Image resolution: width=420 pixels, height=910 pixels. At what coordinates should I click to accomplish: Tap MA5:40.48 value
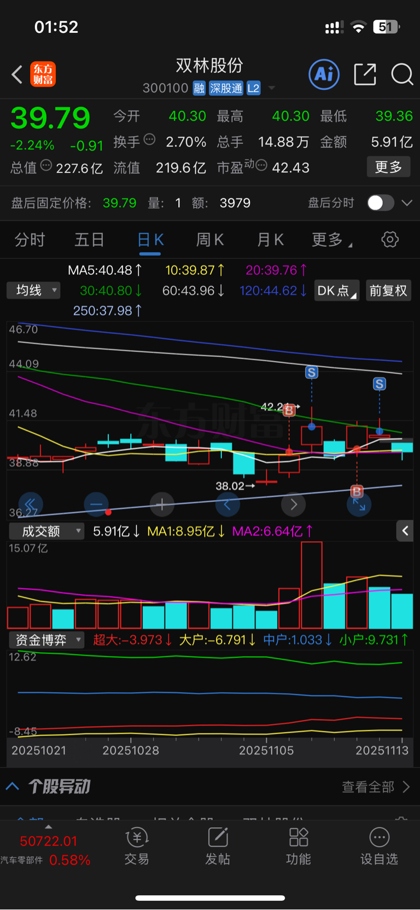point(104,270)
